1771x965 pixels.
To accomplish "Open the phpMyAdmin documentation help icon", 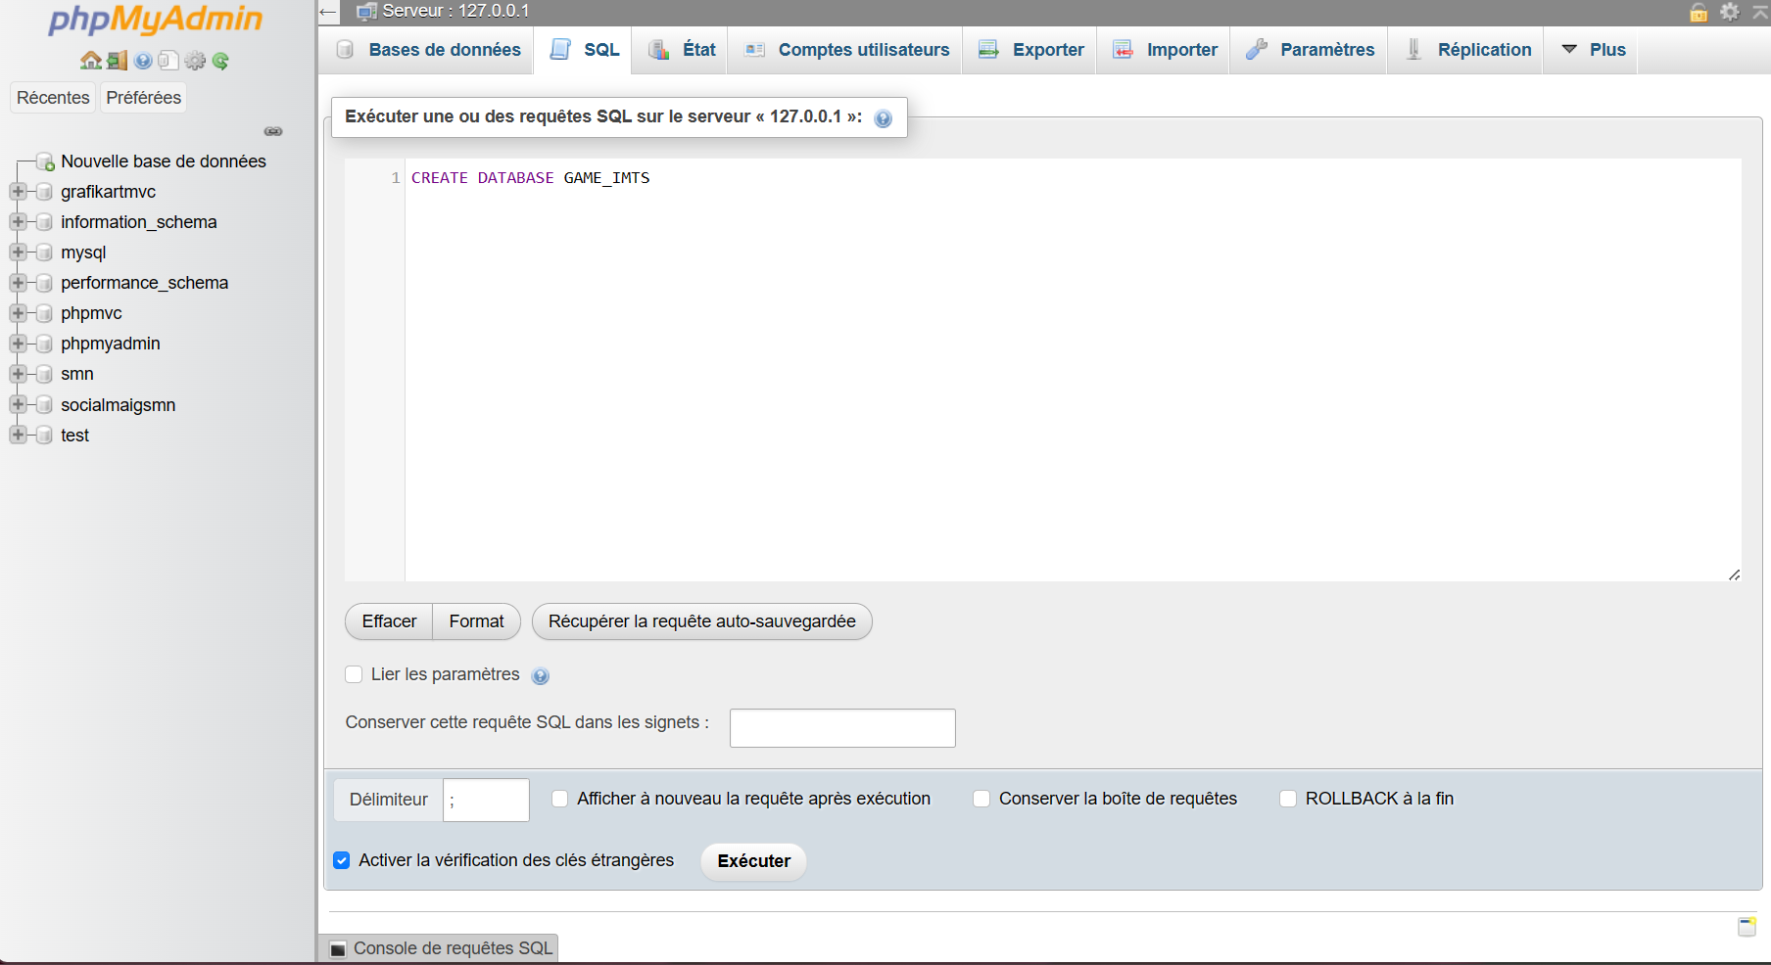I will (143, 61).
